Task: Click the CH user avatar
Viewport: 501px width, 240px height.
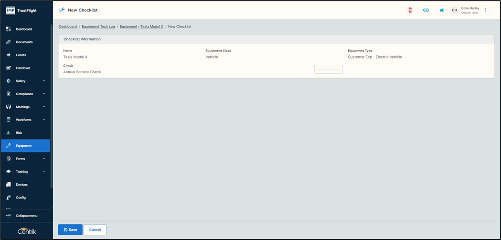Action: click(x=454, y=10)
